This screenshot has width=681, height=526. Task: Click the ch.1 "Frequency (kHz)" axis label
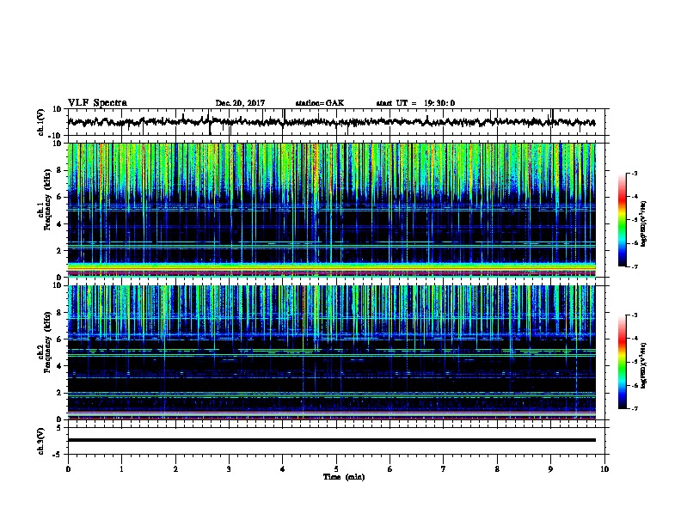tap(47, 199)
